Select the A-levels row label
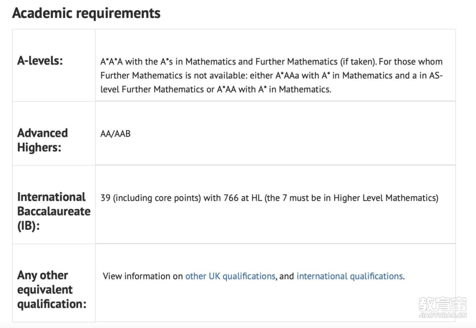476x328 pixels. [x=40, y=61]
